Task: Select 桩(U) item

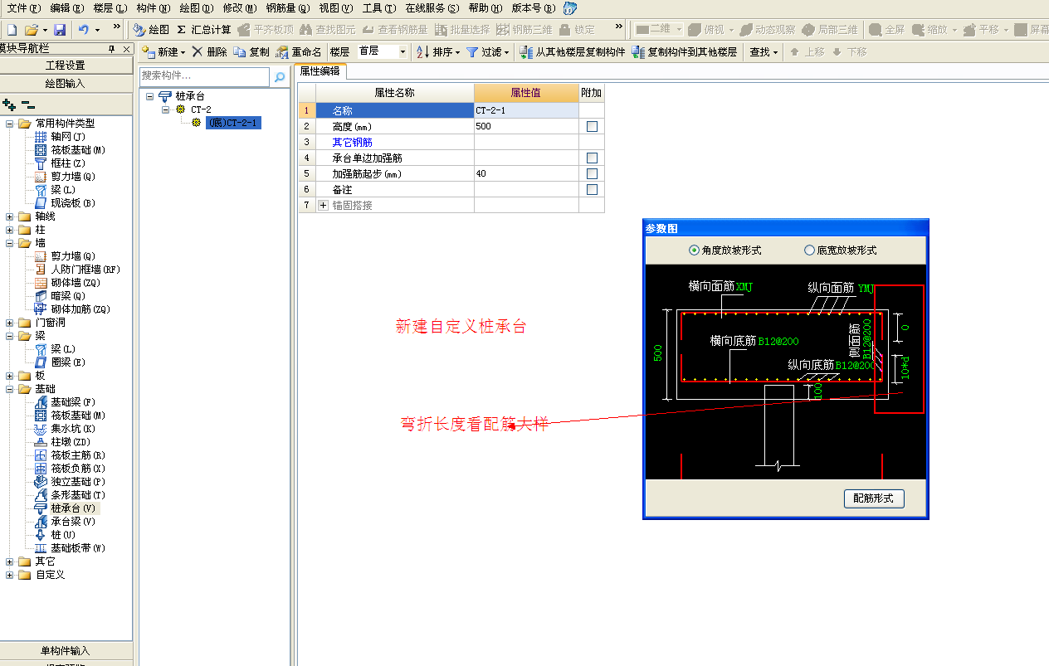Action: 56,535
